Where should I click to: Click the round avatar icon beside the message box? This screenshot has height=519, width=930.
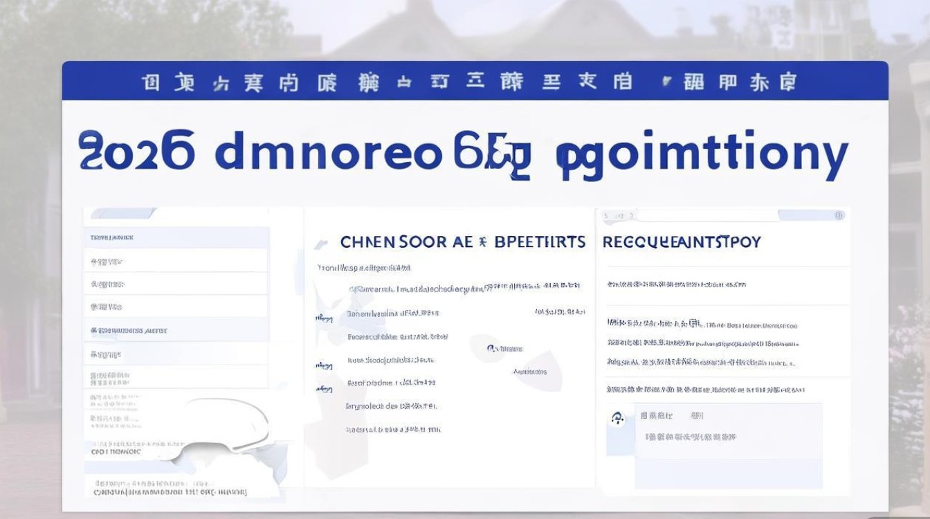pos(617,418)
